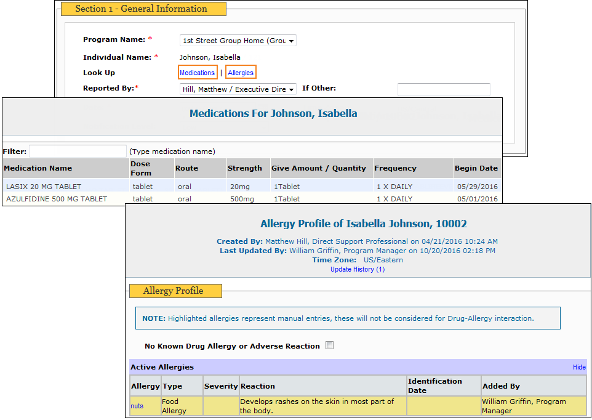This screenshot has height=420, width=592.
Task: Click the Dose Form column header
Action: 151,168
